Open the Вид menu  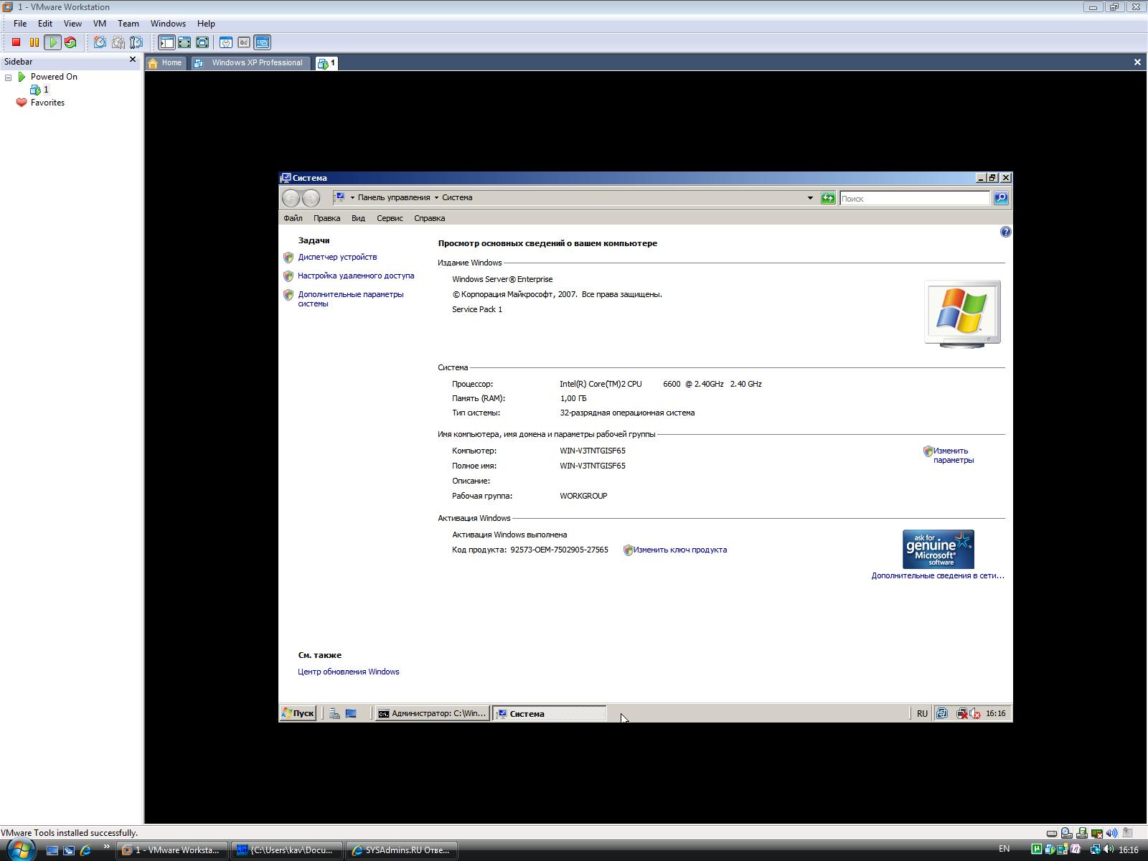(358, 218)
